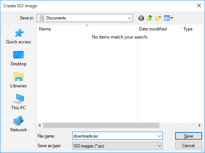The image size is (205, 153).
Task: Expand the Save in location dropdown
Action: (130, 18)
